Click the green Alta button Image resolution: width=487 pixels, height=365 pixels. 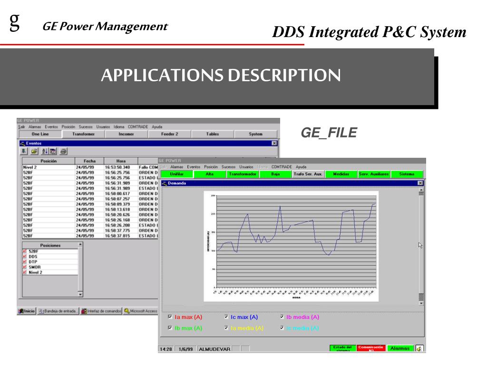coord(210,174)
